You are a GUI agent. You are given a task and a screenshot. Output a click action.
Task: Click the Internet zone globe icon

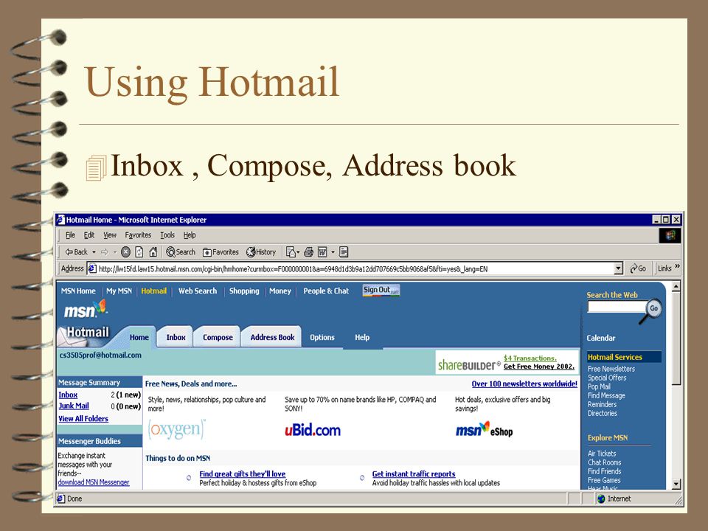tap(601, 499)
